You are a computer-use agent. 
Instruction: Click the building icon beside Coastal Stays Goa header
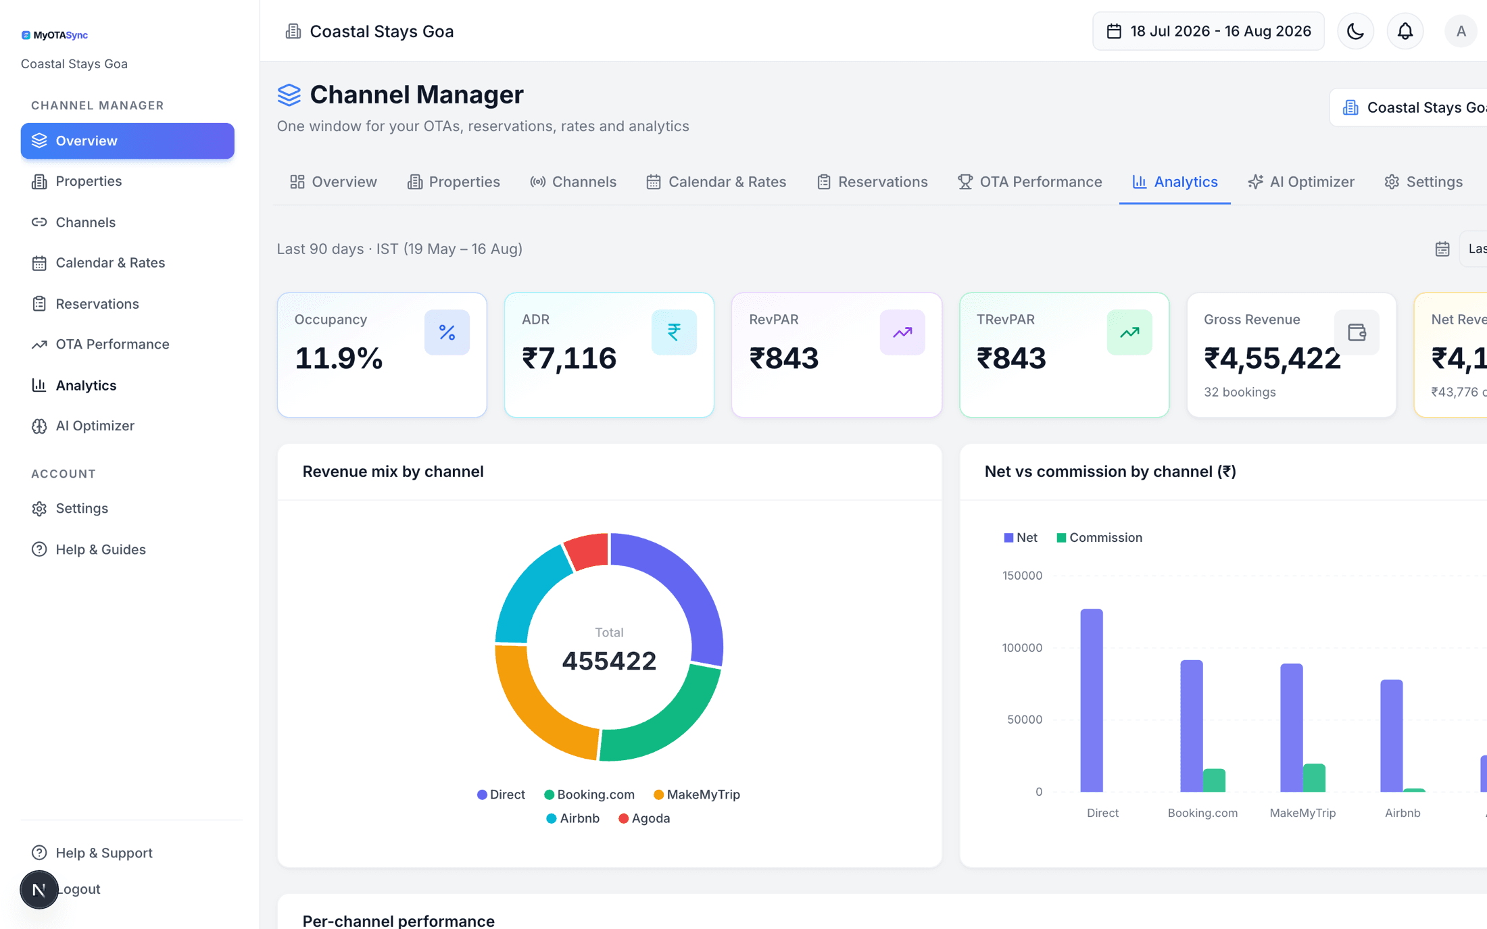click(293, 31)
